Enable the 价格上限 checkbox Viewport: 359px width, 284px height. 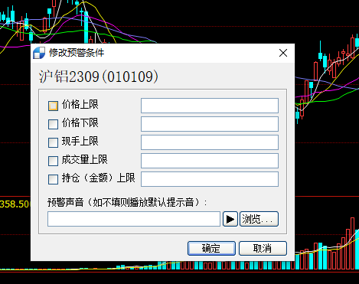pos(53,106)
